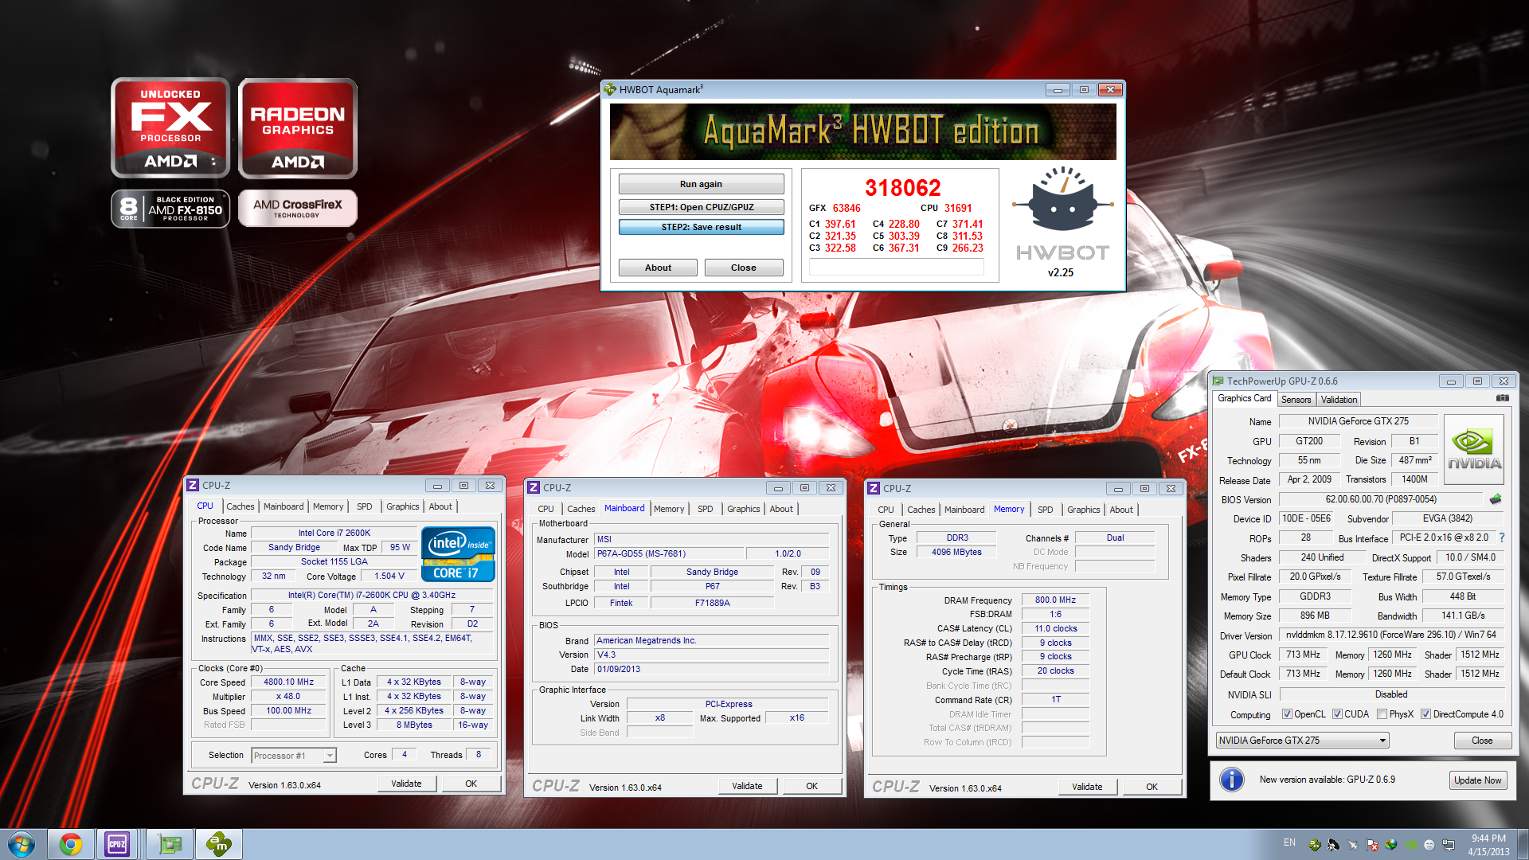Click the network connection tray icon
Image resolution: width=1529 pixels, height=860 pixels.
(1449, 845)
